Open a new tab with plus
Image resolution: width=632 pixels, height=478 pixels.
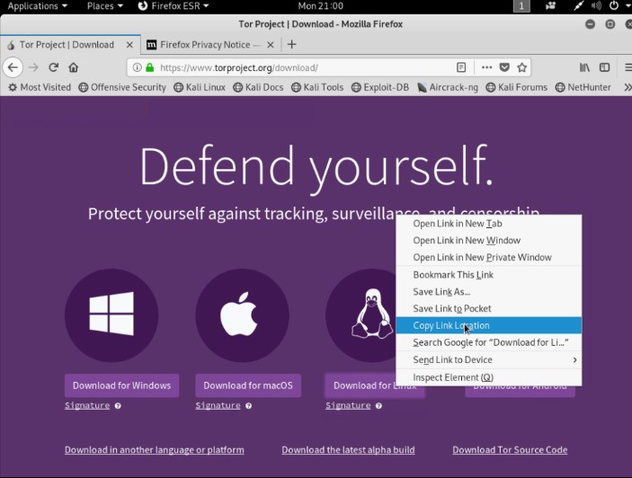click(292, 44)
